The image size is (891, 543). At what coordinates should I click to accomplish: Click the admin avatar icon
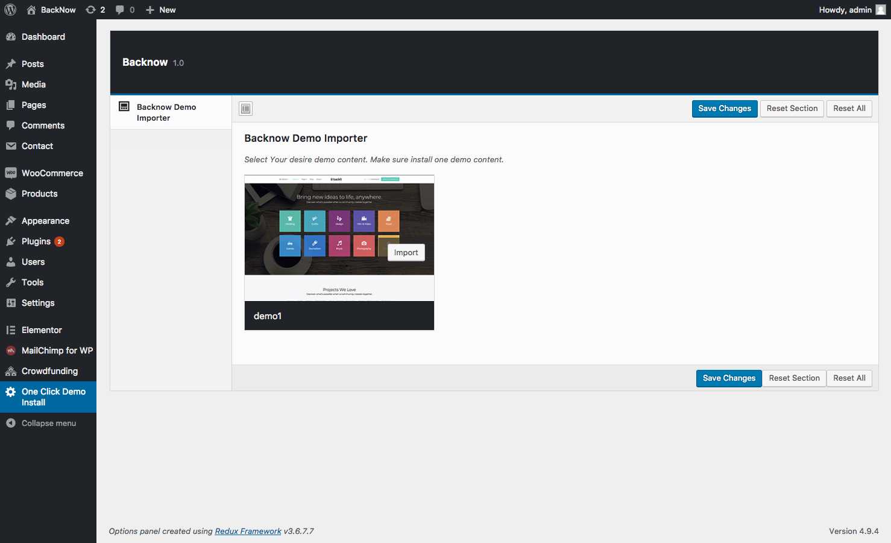click(881, 10)
